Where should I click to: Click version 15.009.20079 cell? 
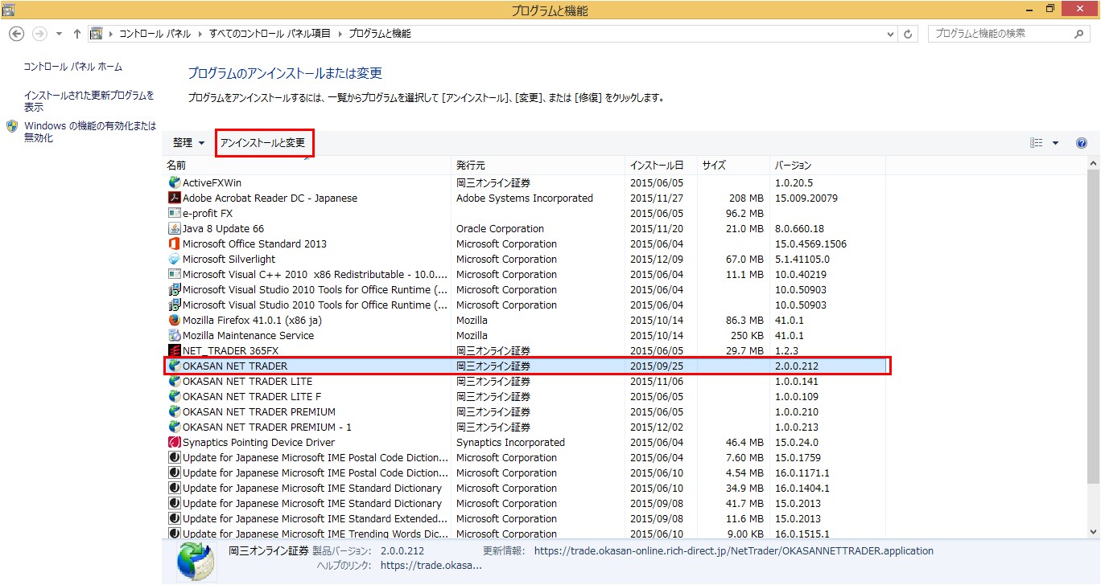pyautogui.click(x=806, y=198)
